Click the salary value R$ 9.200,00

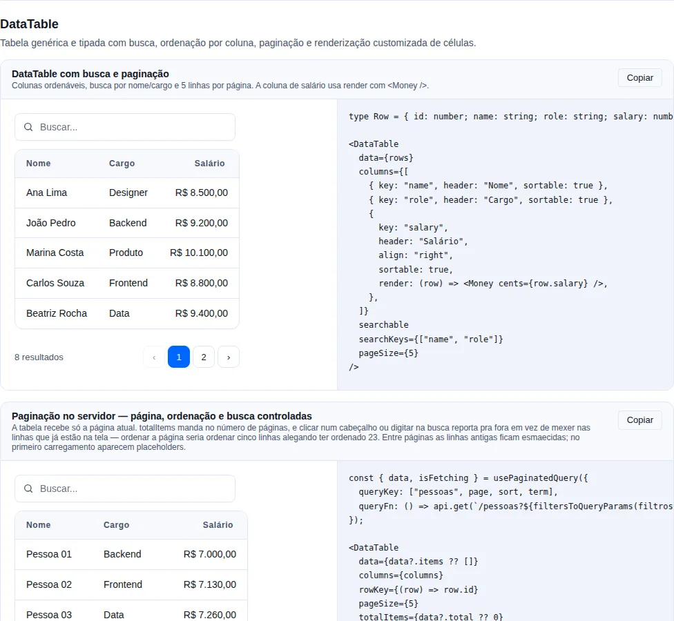click(202, 223)
